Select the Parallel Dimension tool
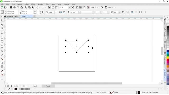This screenshot has width=169, height=95. coord(2,55)
